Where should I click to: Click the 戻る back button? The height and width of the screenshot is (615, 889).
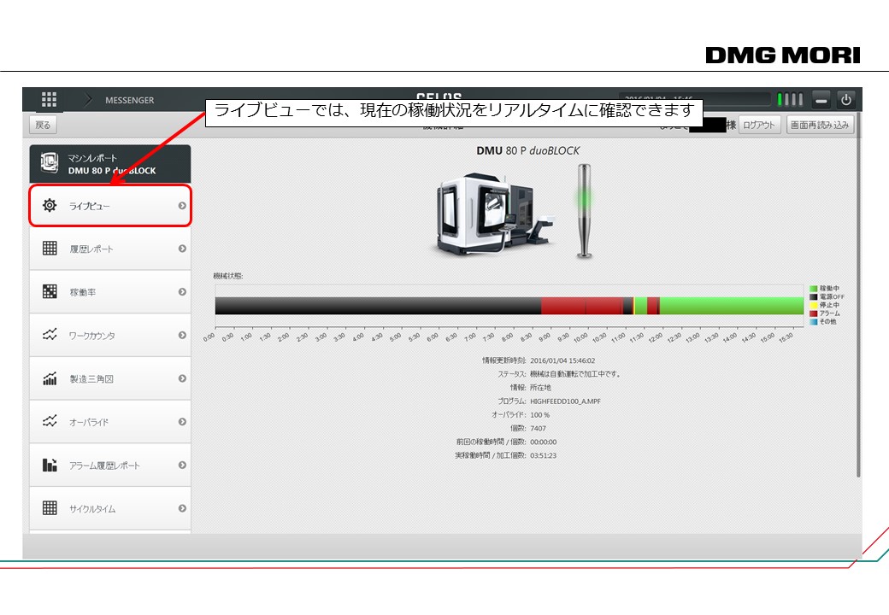[x=43, y=125]
